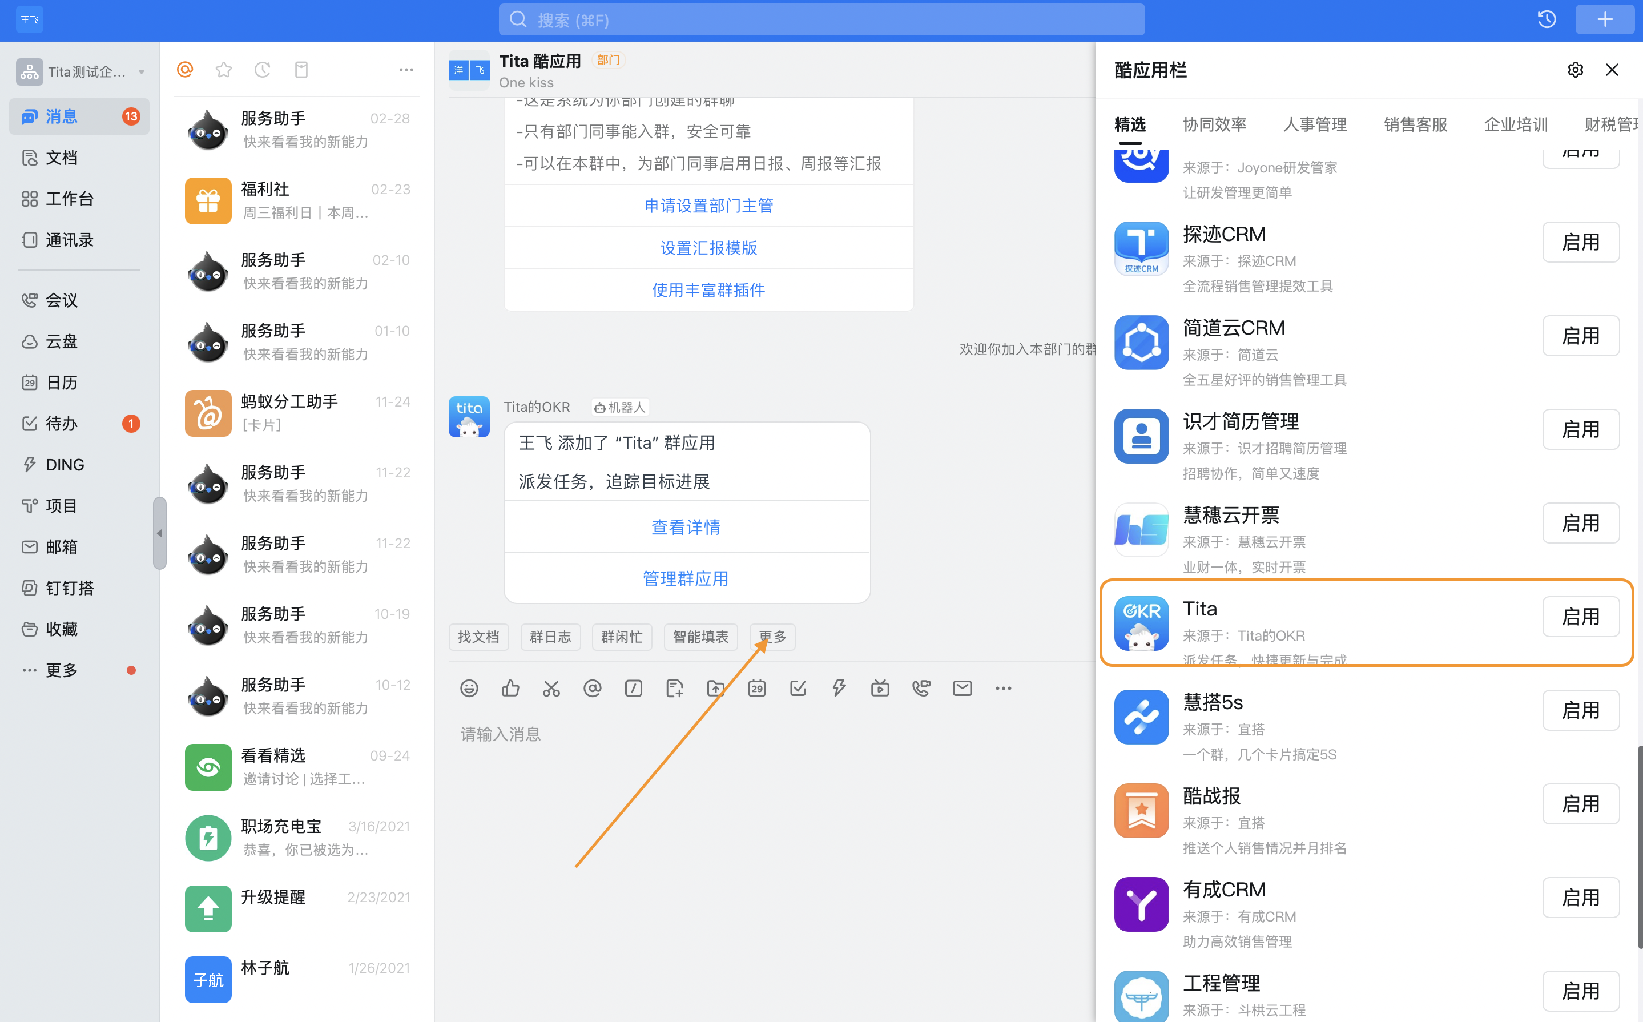The image size is (1643, 1022).
Task: Open 日历 in sidebar
Action: [x=79, y=383]
